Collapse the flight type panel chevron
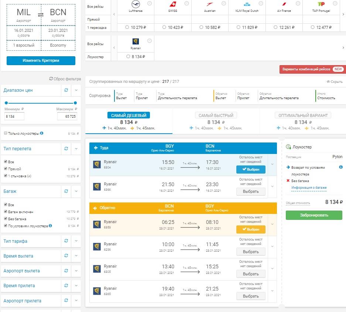The width and height of the screenshot is (346, 312). pos(76,148)
